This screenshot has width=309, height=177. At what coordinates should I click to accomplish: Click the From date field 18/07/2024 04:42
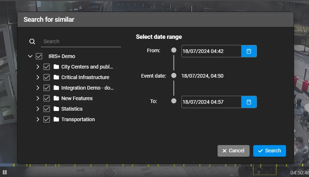(211, 51)
